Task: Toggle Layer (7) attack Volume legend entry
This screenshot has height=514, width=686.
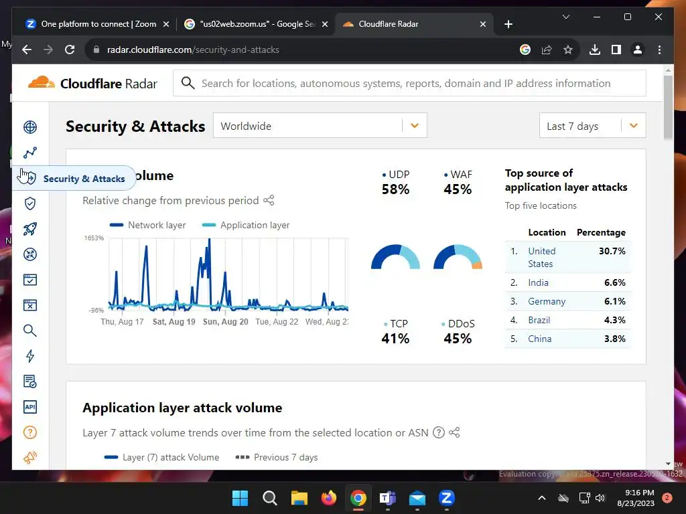Action: click(x=161, y=457)
